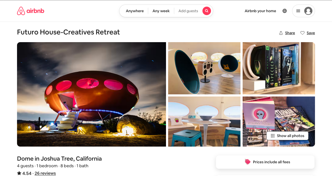
Task: Click the share arrow icon
Action: tap(281, 33)
